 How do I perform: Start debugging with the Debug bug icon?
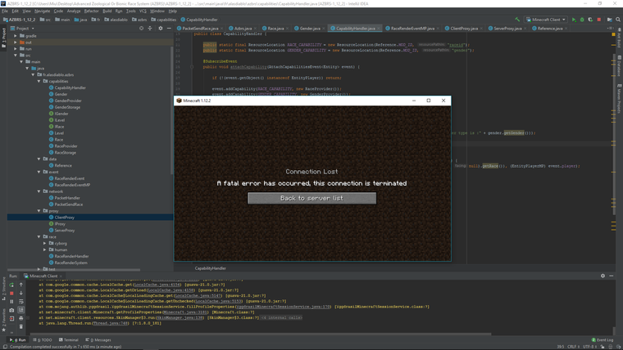pos(581,20)
